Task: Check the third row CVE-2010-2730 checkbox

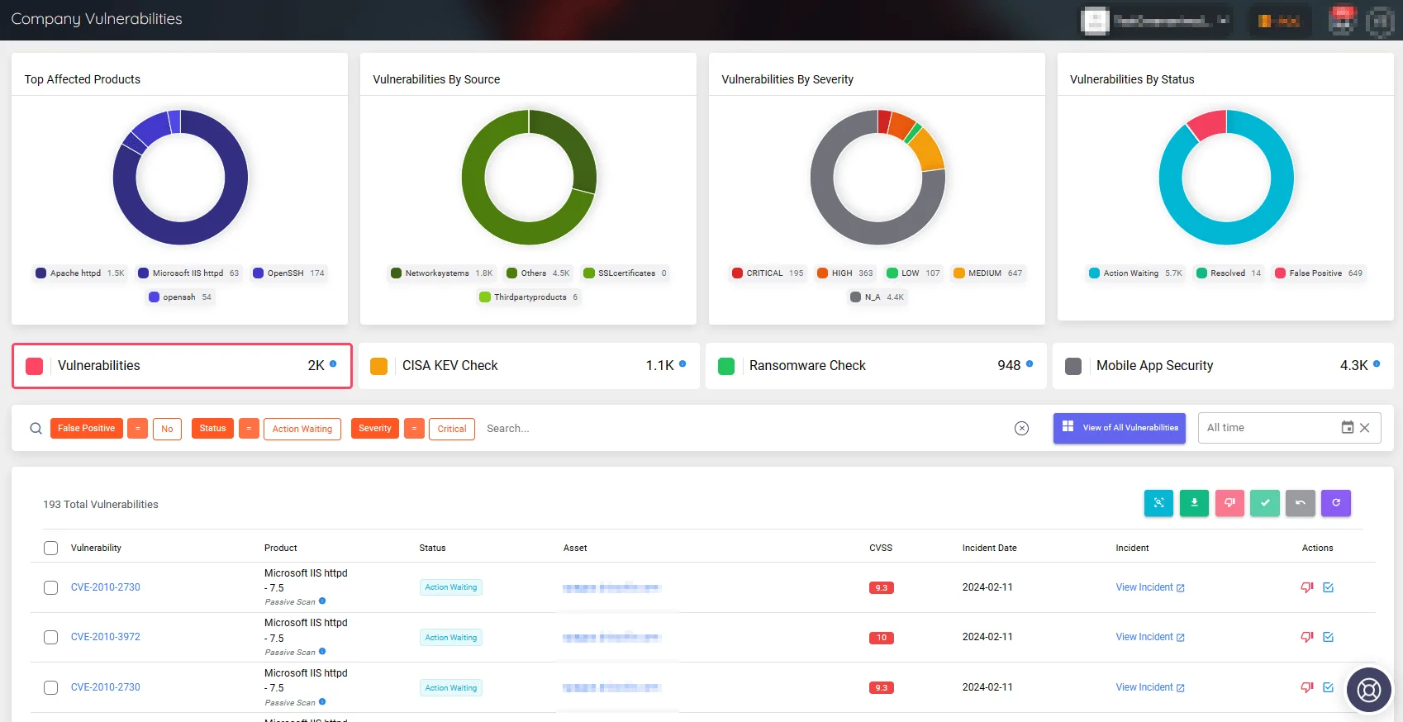Action: click(x=50, y=687)
